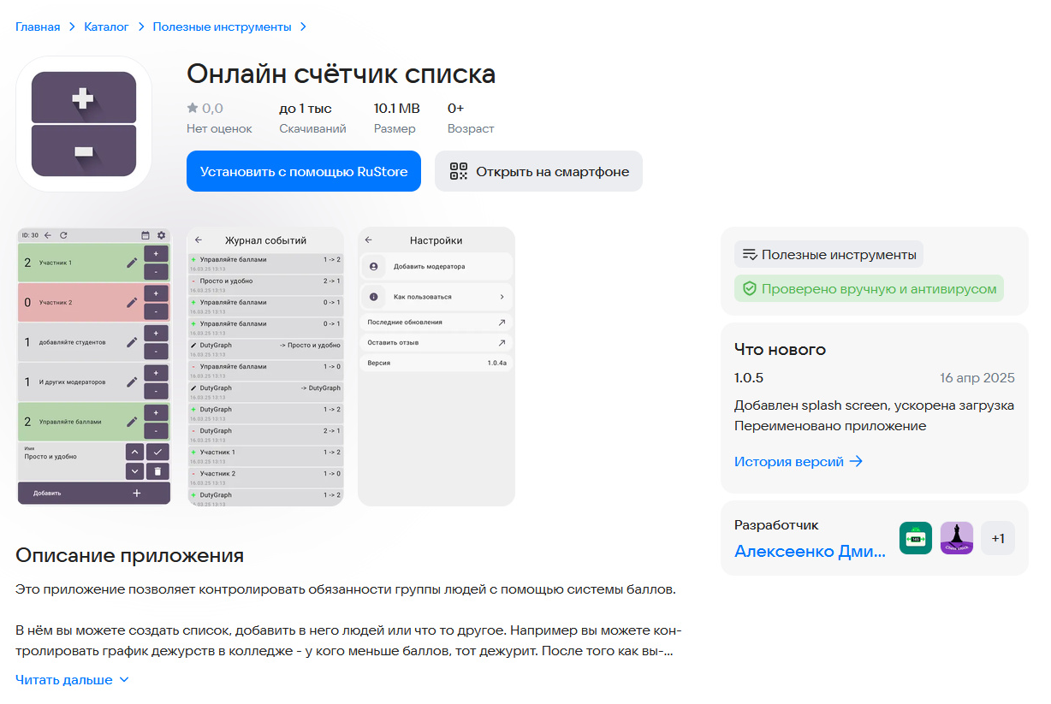This screenshot has height=704, width=1051.
Task: Click the date 16 апр 2025
Action: coord(977,378)
